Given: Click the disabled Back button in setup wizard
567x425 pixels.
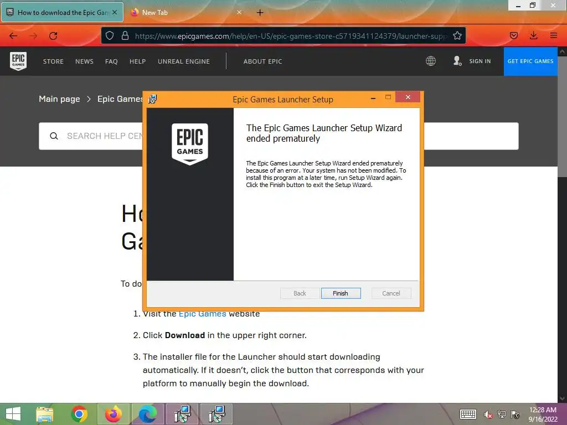Looking at the screenshot, I should pyautogui.click(x=300, y=293).
